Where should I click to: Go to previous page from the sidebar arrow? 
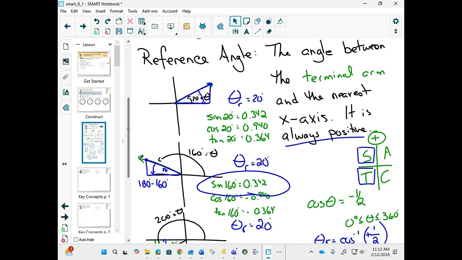(x=65, y=206)
